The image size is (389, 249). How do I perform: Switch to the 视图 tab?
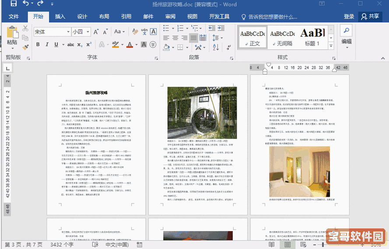[192, 17]
